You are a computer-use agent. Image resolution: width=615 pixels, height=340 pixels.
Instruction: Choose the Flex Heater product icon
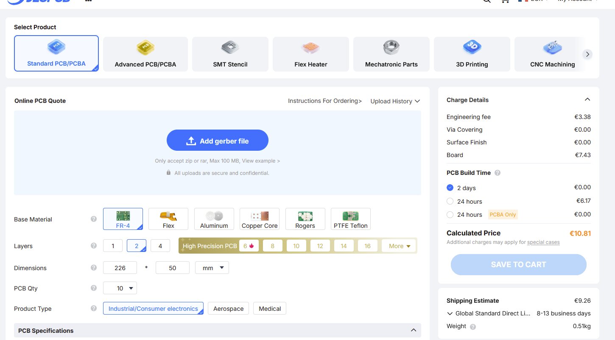click(x=311, y=47)
